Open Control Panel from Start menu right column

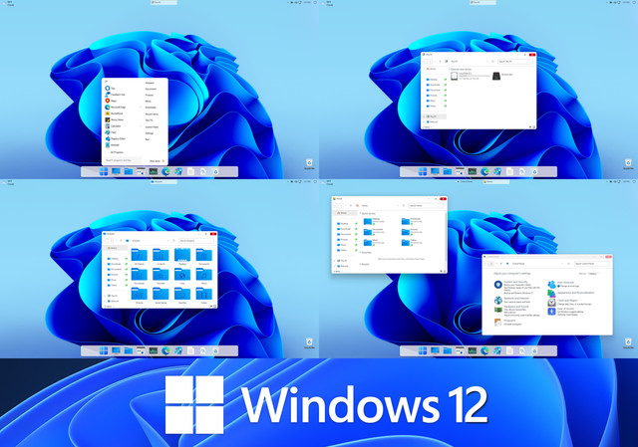click(152, 126)
